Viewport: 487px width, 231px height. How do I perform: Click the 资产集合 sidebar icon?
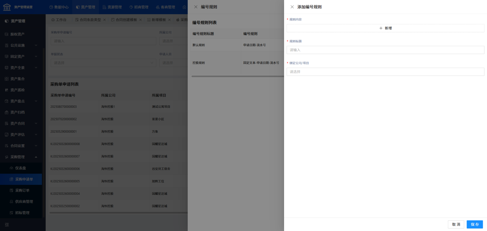[x=6, y=79]
